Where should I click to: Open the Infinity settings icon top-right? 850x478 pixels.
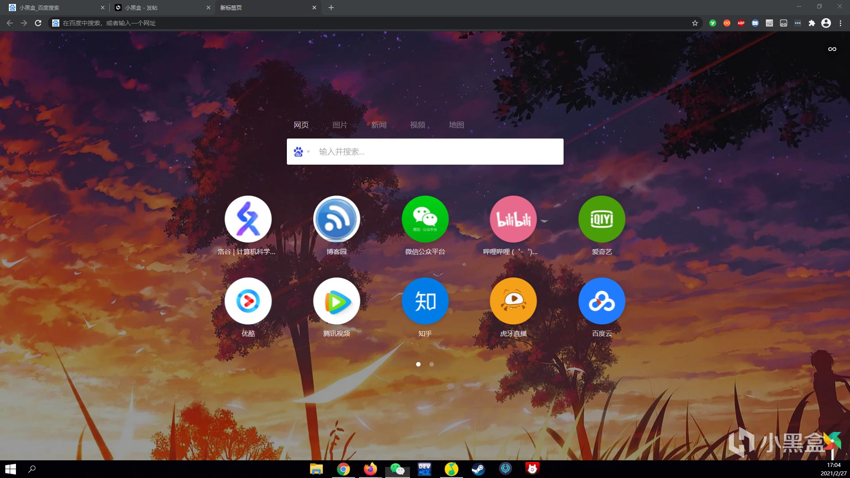[x=832, y=49]
